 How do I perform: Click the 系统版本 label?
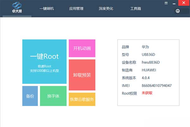pos(129,78)
